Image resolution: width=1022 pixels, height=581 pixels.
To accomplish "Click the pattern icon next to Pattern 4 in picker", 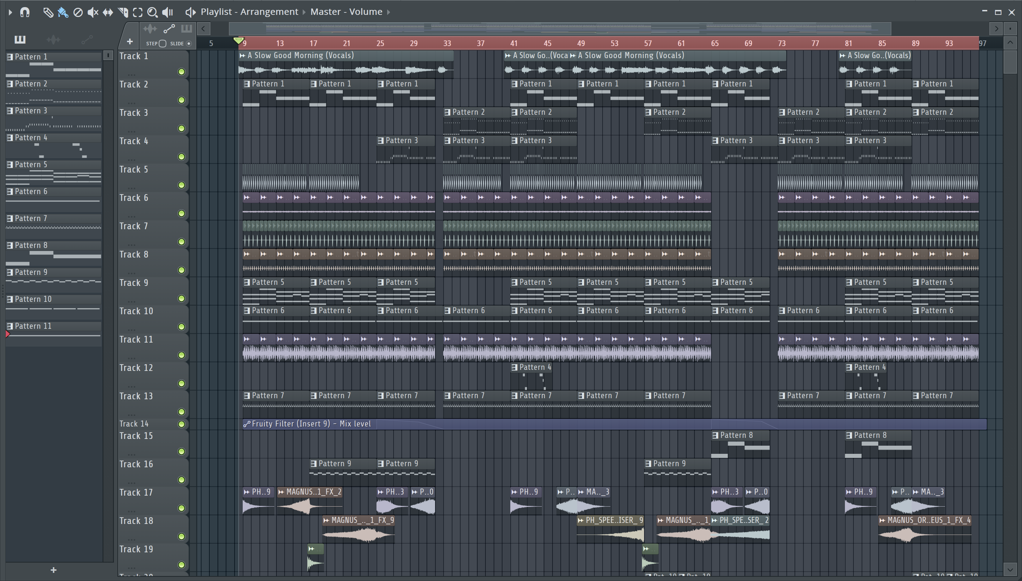I will [x=10, y=138].
